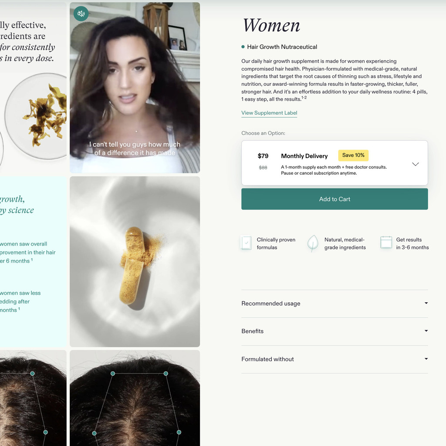Image resolution: width=446 pixels, height=446 pixels.
Task: Click the top-right scalp marker dot
Action: tap(166, 373)
